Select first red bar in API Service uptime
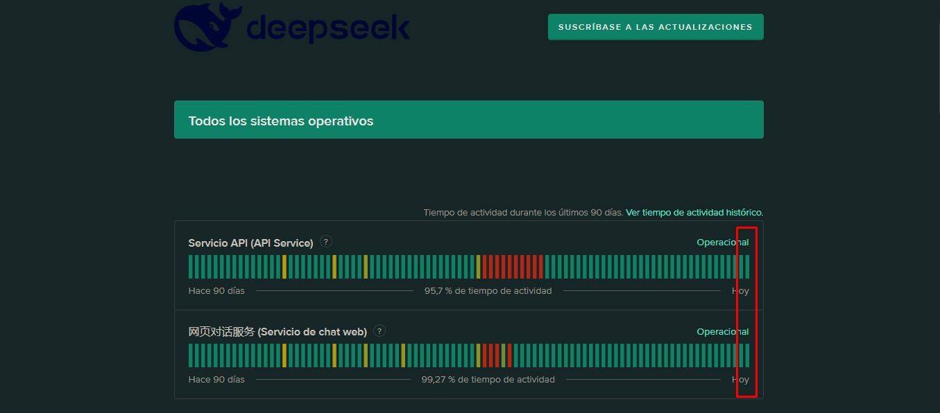 [x=485, y=267]
